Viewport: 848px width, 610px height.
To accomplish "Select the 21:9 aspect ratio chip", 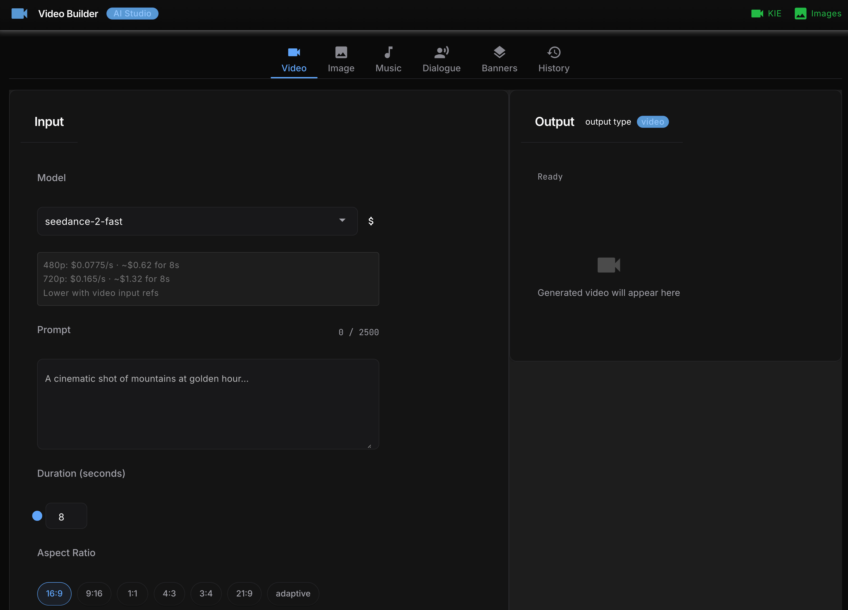I will 244,594.
